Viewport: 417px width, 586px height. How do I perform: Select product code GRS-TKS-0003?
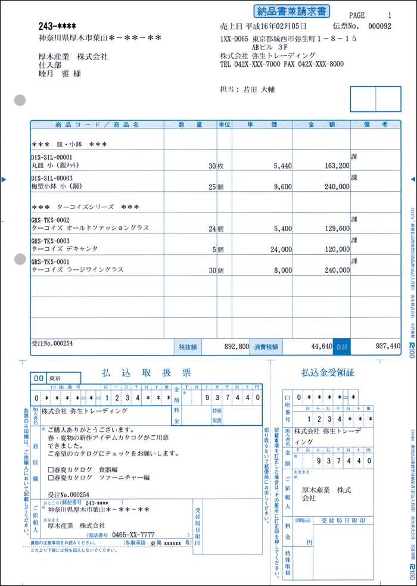(x=50, y=241)
